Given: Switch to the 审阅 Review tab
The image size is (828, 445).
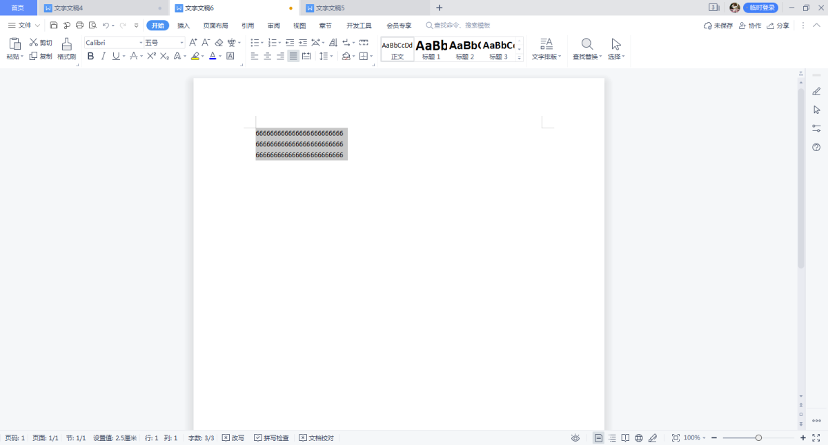Looking at the screenshot, I should pyautogui.click(x=274, y=26).
